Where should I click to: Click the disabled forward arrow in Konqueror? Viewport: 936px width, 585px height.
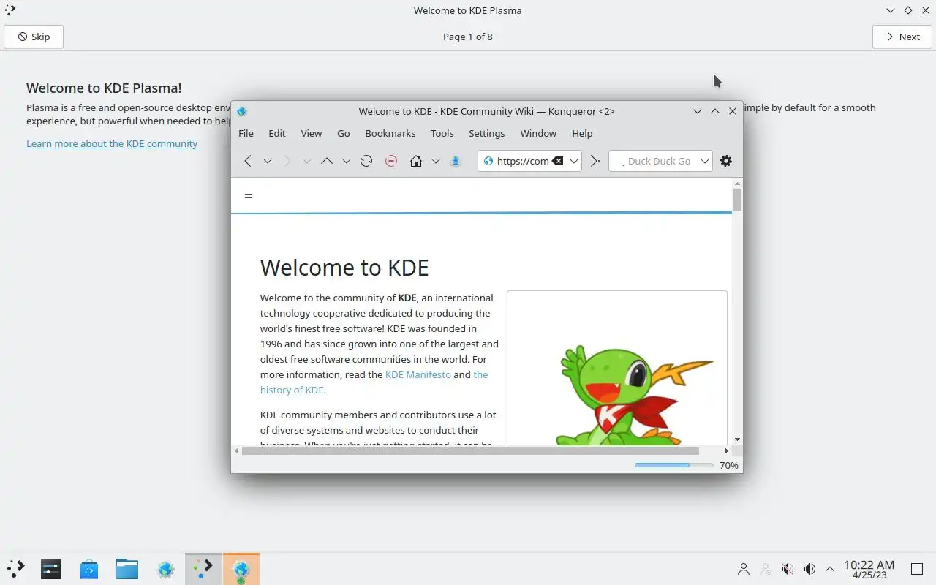[x=287, y=161]
